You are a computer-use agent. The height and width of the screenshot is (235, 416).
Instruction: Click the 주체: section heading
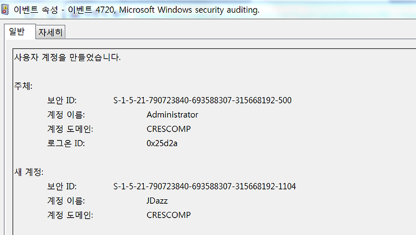[x=23, y=86]
